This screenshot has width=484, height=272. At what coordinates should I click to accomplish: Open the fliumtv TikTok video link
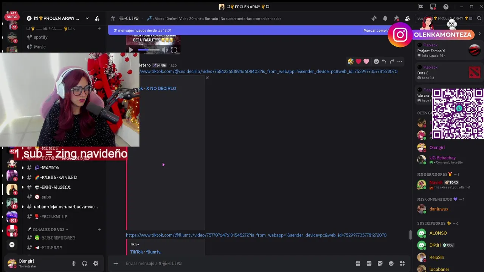click(256, 235)
